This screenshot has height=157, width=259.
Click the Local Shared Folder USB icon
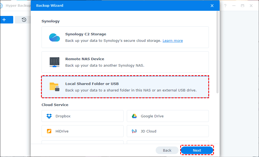click(54, 87)
